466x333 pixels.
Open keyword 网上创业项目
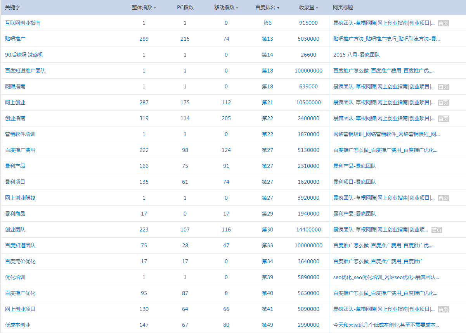(x=20, y=309)
